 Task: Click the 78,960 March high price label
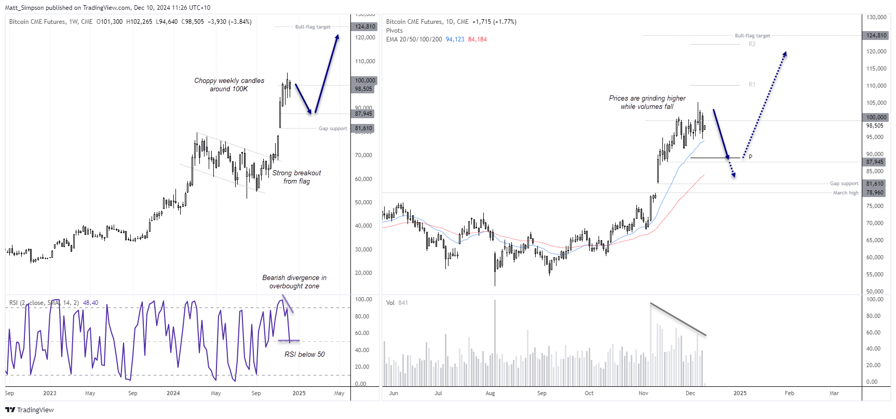coord(875,193)
